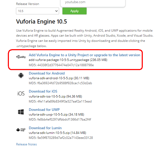Apply the selected release version
Image resolution: width=165 pixels, height=148 pixels.
click(75, 11)
